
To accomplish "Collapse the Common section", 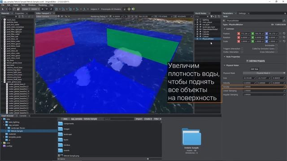I will click(225, 29).
